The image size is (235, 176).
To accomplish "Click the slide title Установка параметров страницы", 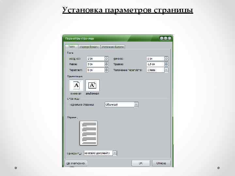I will (x=128, y=10).
